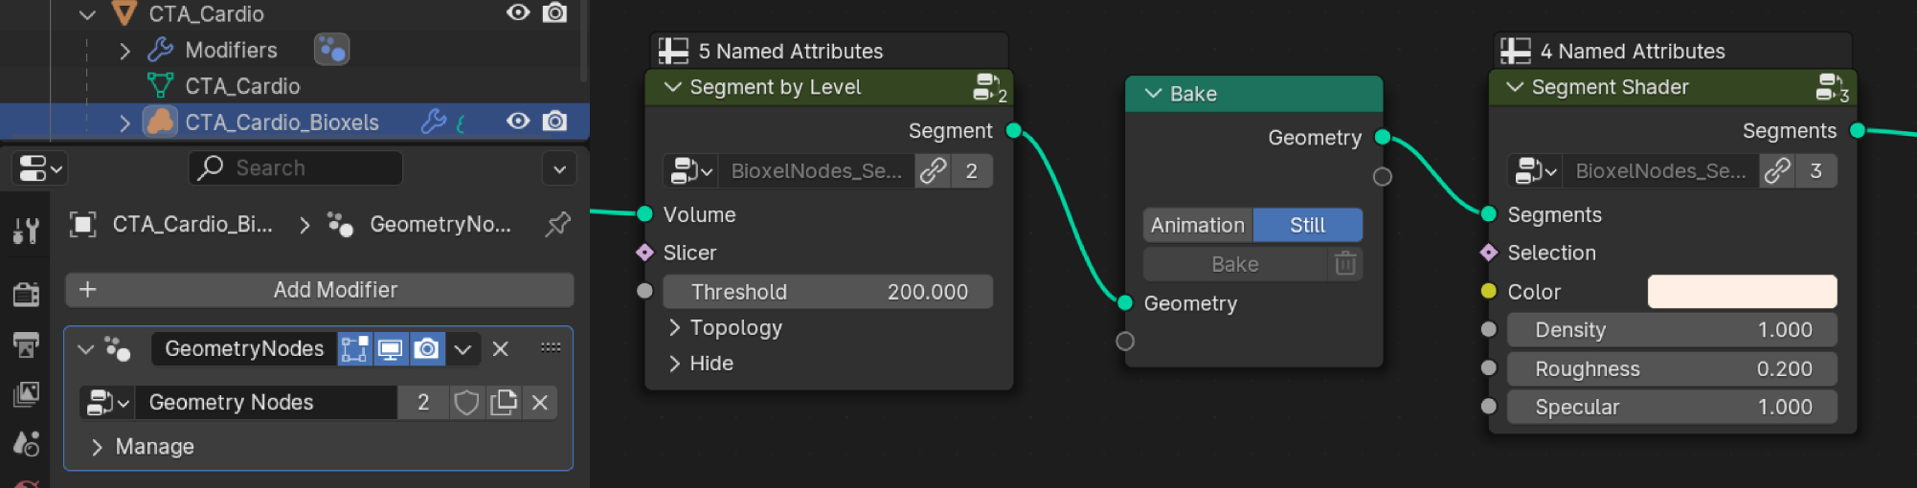Open the GeometryNodes modifier extras dropdown
Viewport: 1917px width, 488px height.
(x=462, y=349)
